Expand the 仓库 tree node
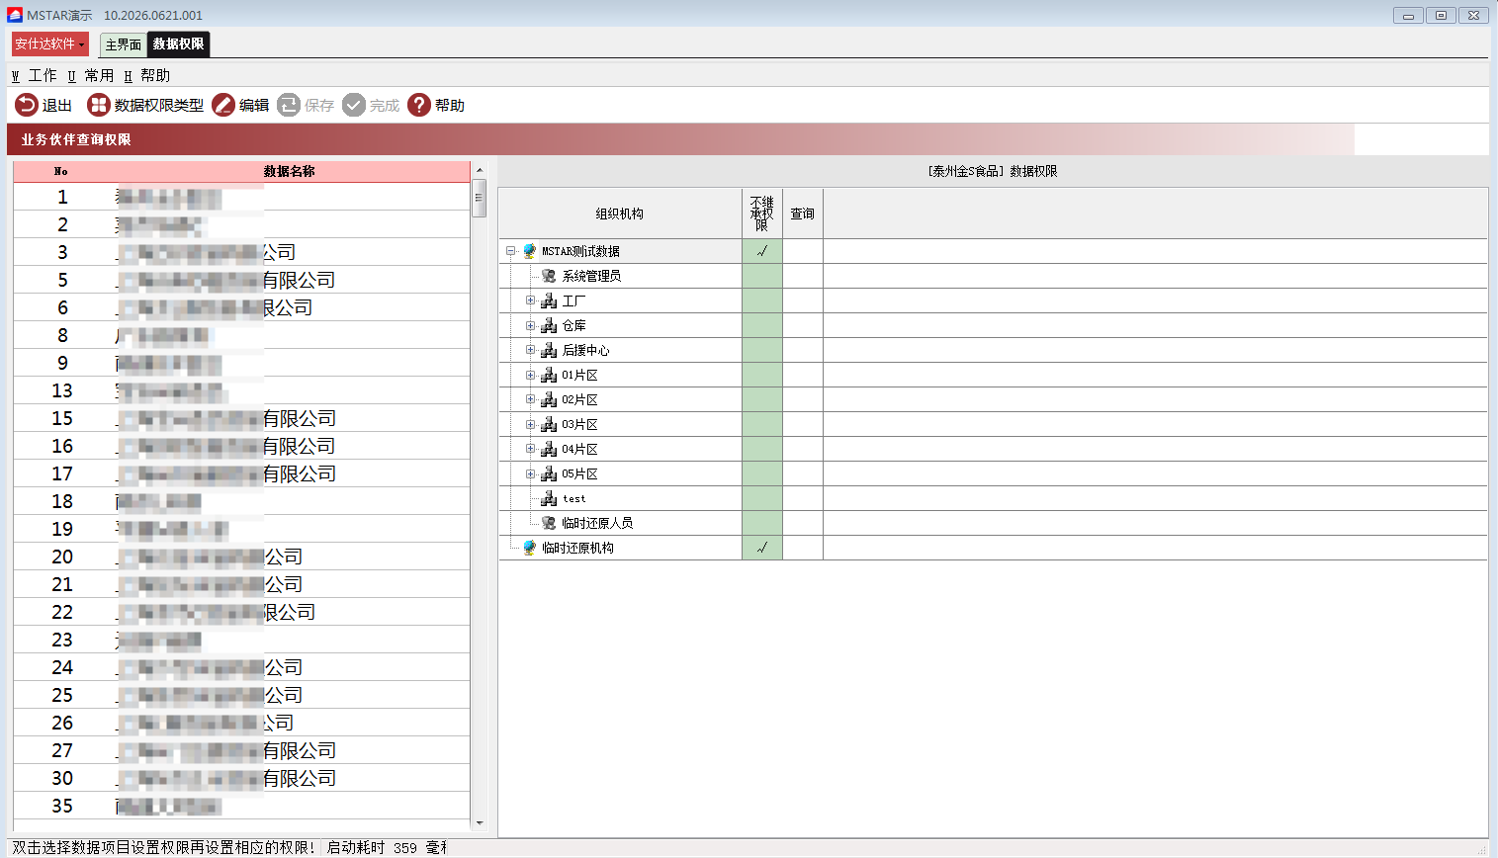Screen dimensions: 1498x858 pos(530,325)
